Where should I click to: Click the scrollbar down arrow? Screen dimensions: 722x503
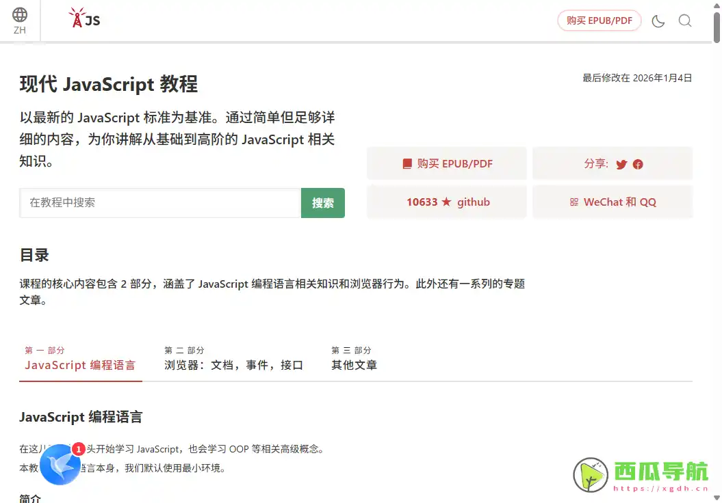click(x=717, y=498)
